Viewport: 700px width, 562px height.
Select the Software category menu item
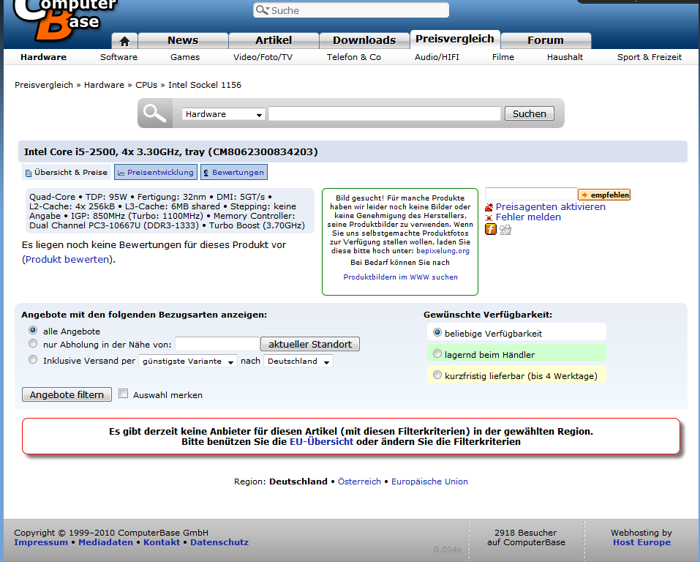[x=118, y=57]
